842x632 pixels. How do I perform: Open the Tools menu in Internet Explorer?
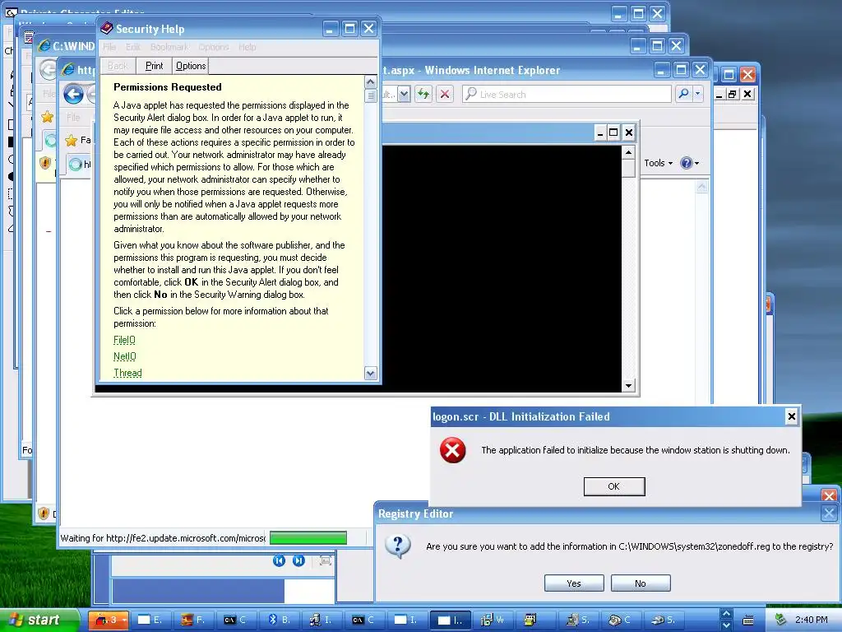tap(658, 163)
